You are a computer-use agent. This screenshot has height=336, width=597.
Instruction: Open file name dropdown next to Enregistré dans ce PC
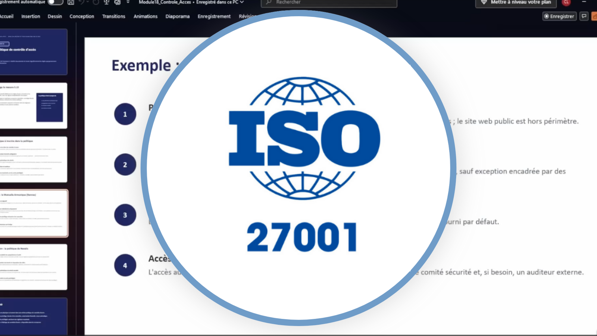242,2
